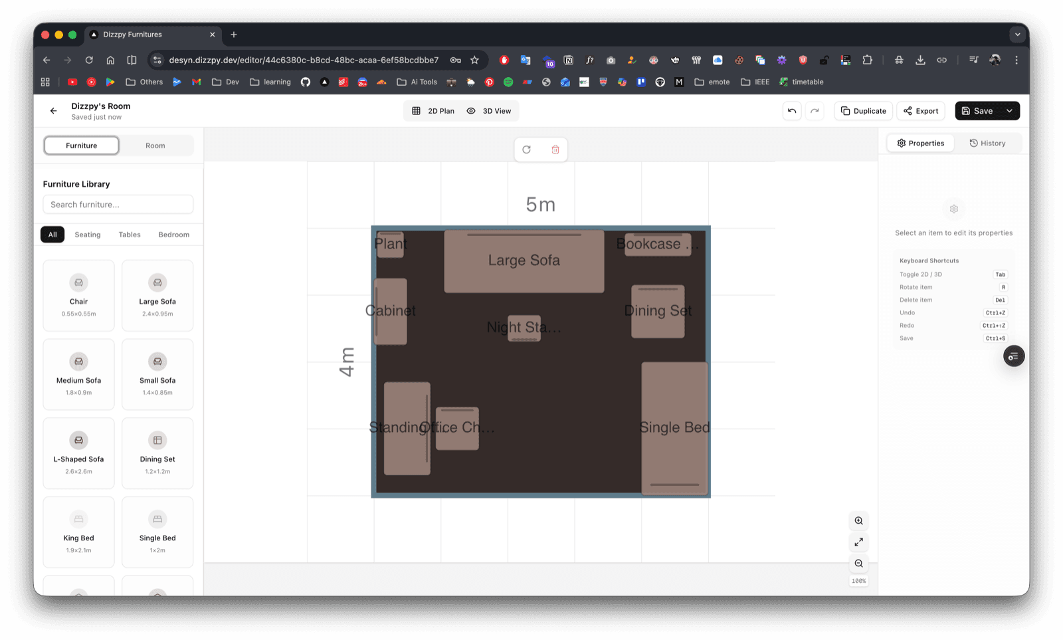
Task: Open the Room tab
Action: click(155, 146)
